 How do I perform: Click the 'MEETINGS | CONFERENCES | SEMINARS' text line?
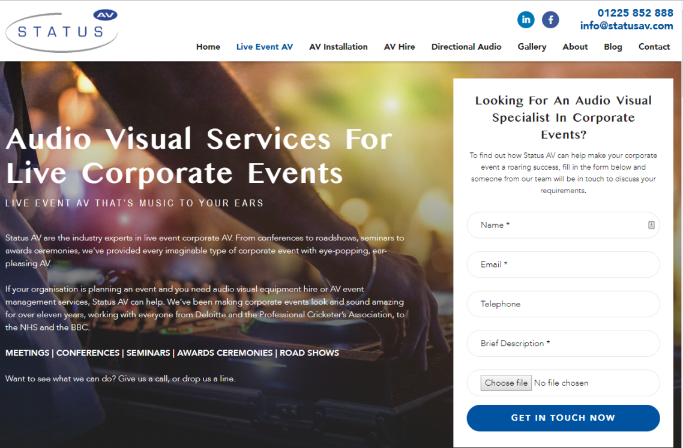(x=172, y=353)
